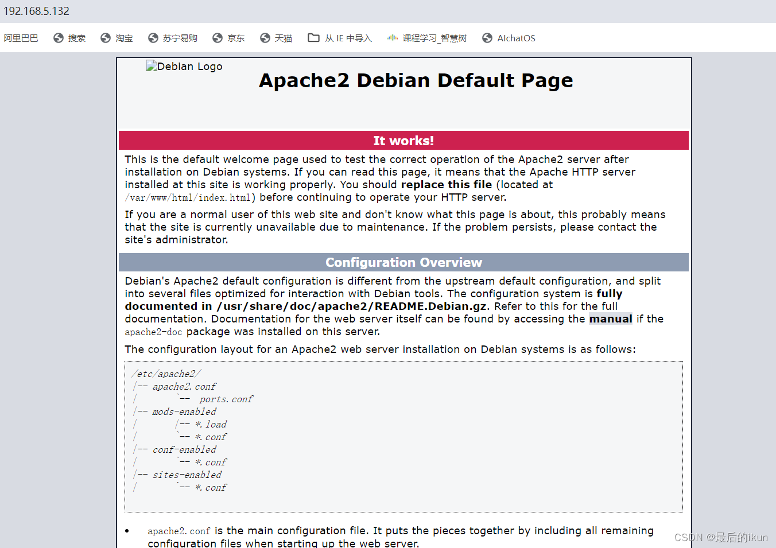776x548 pixels.
Task: Click the /var/www/html/index.html path
Action: tap(188, 197)
